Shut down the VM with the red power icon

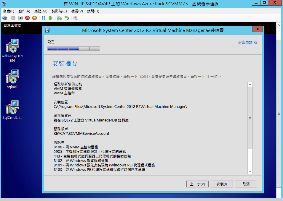coord(28,18)
